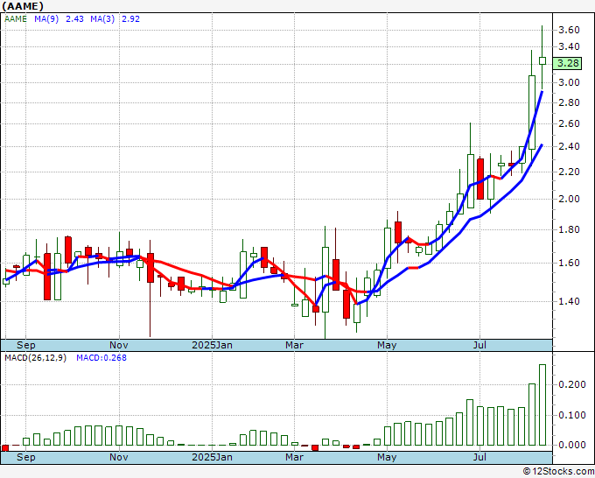The width and height of the screenshot is (595, 478).
Task: Click the red candle at the July gridline
Action: 480,179
